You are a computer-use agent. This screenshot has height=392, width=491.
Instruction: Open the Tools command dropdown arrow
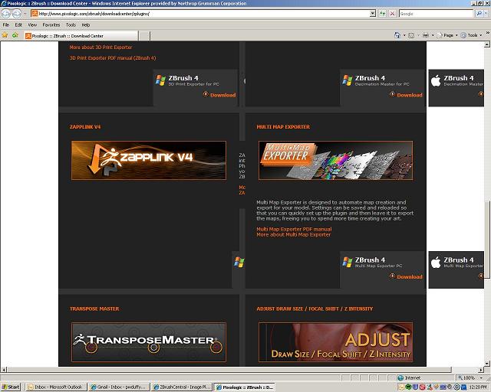(481, 35)
